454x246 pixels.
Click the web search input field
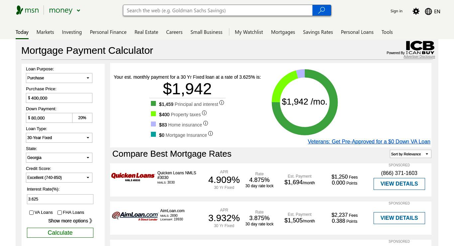pyautogui.click(x=218, y=10)
